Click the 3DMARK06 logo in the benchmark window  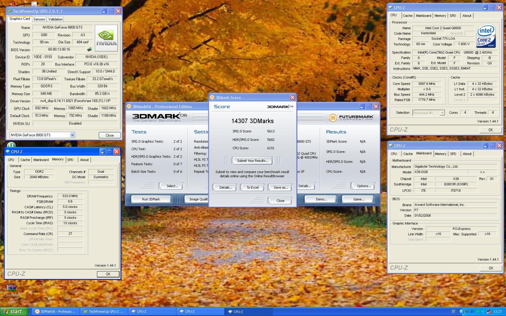(160, 117)
